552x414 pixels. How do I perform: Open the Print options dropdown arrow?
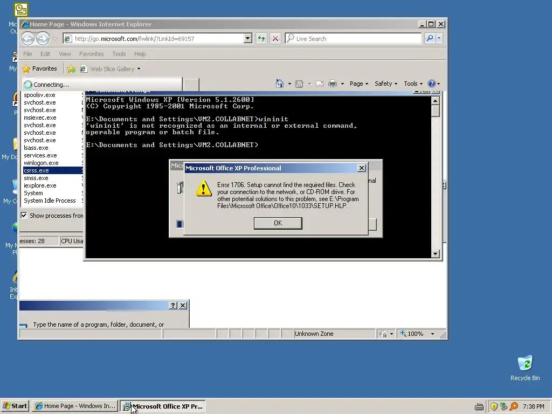pos(342,84)
